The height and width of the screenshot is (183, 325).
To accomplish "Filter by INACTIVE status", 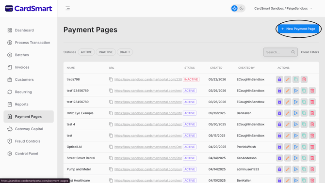I will point(106,52).
